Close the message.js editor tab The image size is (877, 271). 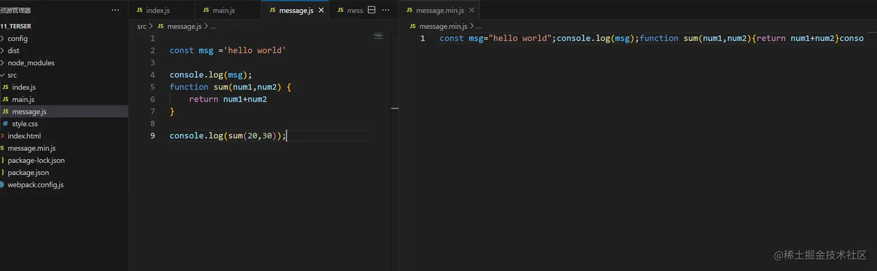pos(321,10)
